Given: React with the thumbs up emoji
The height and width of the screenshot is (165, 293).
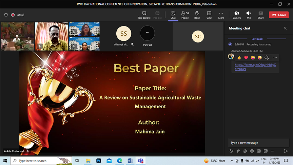Looking at the screenshot, I should [239, 58].
